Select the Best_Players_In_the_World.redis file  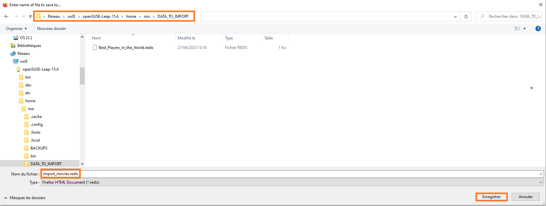click(x=126, y=48)
